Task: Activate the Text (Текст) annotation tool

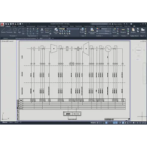Action: (42, 31)
